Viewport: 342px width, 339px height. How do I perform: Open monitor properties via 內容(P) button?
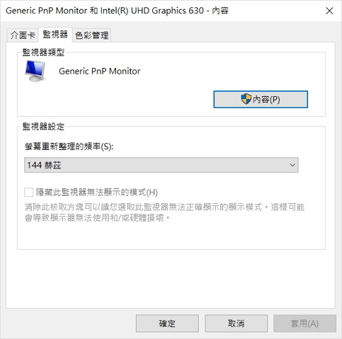(x=261, y=99)
